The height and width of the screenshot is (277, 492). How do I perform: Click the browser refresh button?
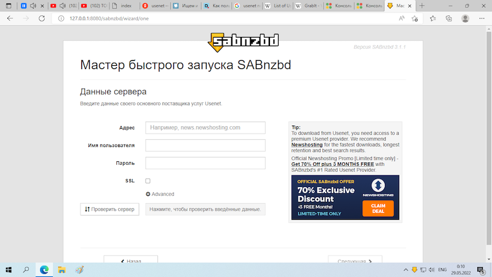(42, 18)
